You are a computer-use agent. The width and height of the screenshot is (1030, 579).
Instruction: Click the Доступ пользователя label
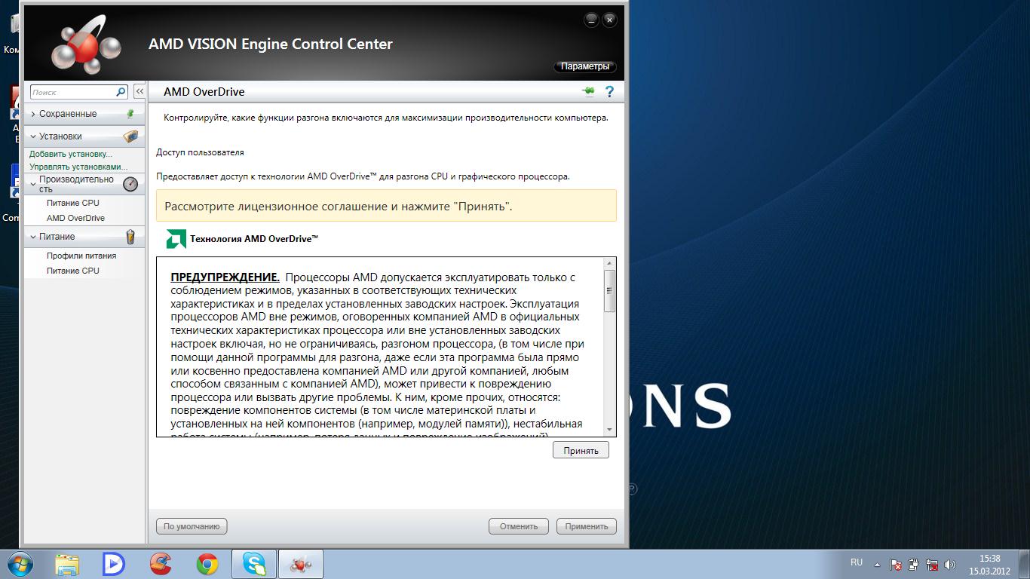pos(200,152)
